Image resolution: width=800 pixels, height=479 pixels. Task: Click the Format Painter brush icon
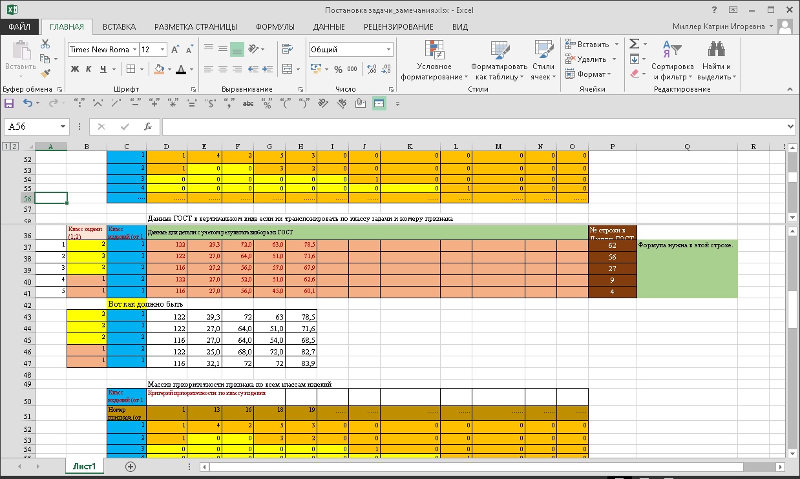click(x=45, y=74)
